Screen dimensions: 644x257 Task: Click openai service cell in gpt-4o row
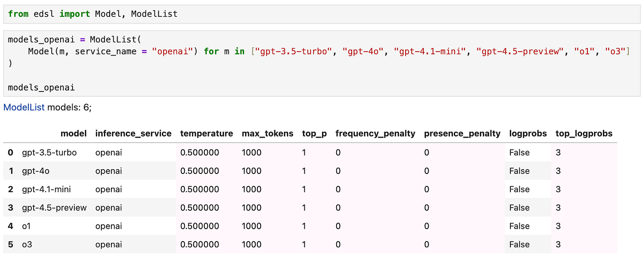108,171
